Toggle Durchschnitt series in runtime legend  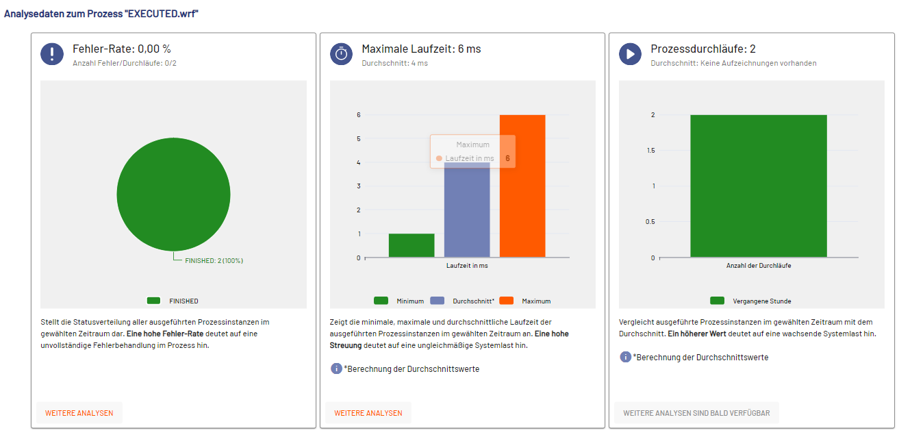pyautogui.click(x=463, y=301)
